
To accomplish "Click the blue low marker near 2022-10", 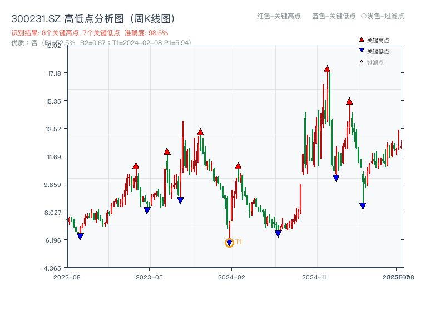I will pos(81,237).
